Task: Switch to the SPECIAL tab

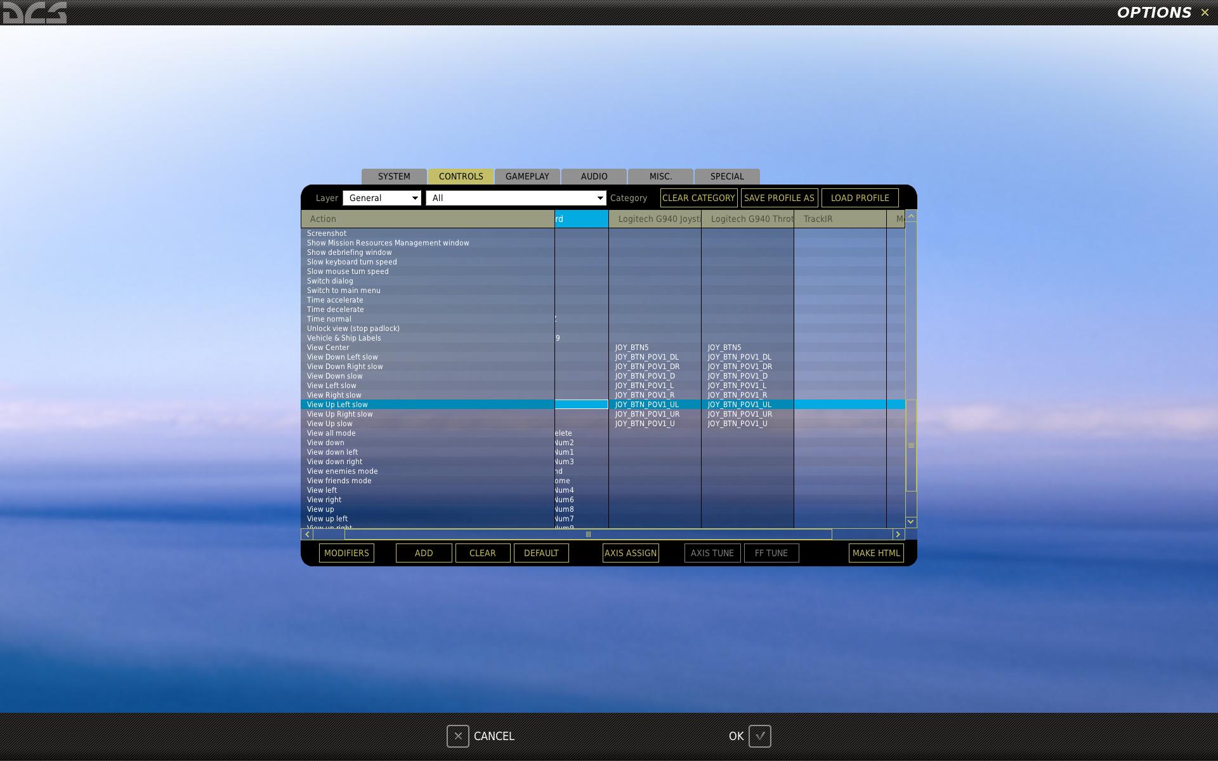Action: (x=727, y=176)
